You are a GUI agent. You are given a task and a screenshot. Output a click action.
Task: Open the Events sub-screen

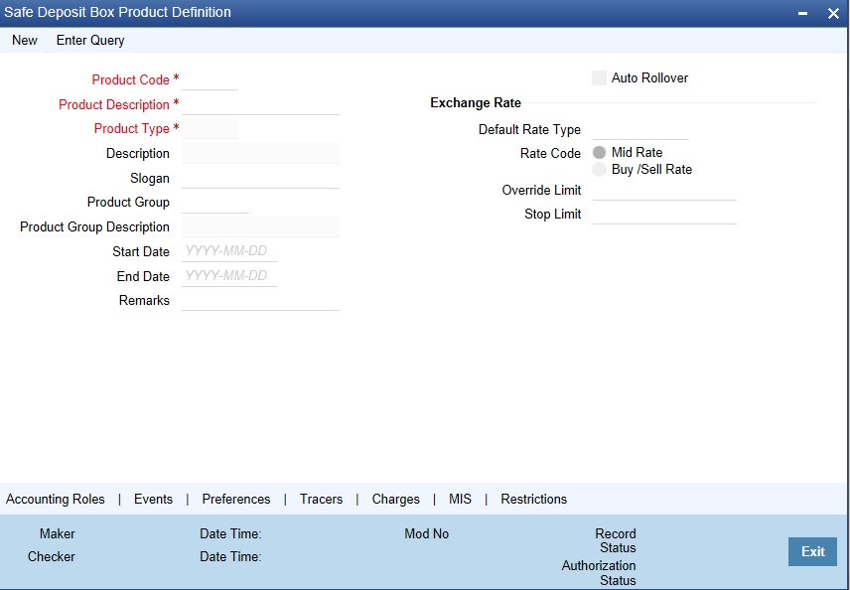click(153, 499)
